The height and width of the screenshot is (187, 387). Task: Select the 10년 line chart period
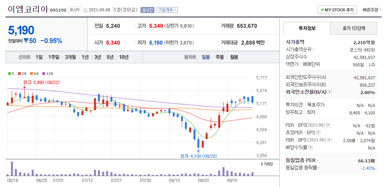(x=124, y=57)
